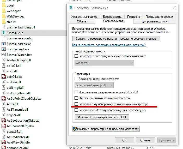Viewport: 183px width, 149px height.
Task: Switch to 'Подробно' tab
Action: tap(134, 17)
